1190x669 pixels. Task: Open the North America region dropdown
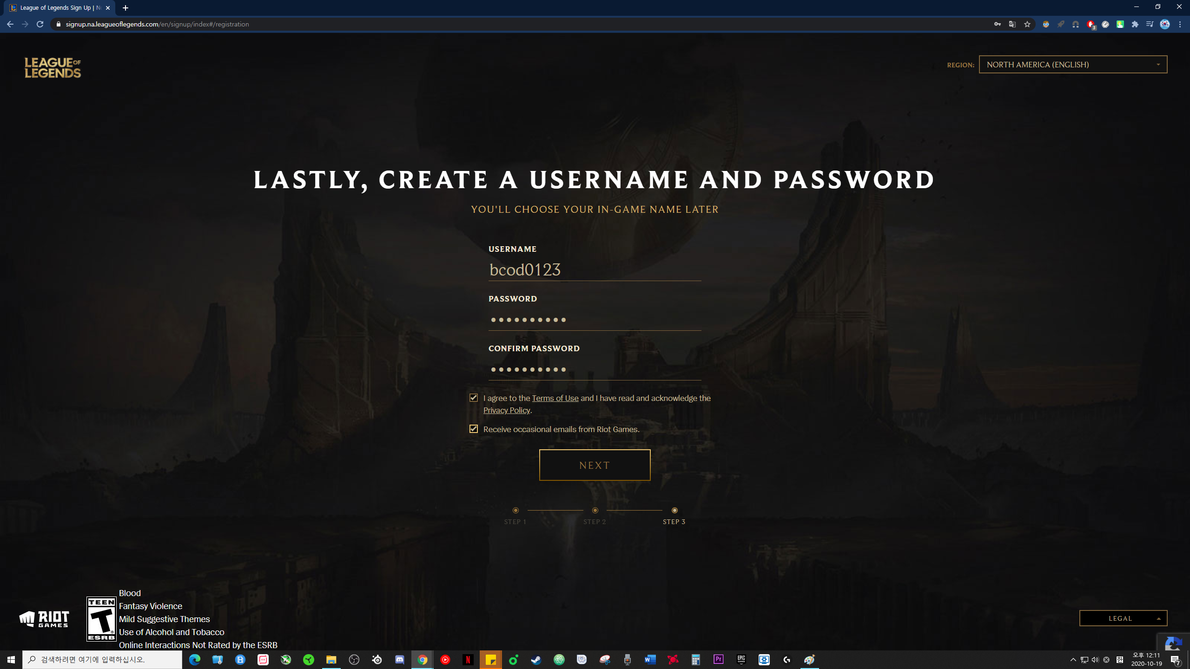pyautogui.click(x=1072, y=65)
